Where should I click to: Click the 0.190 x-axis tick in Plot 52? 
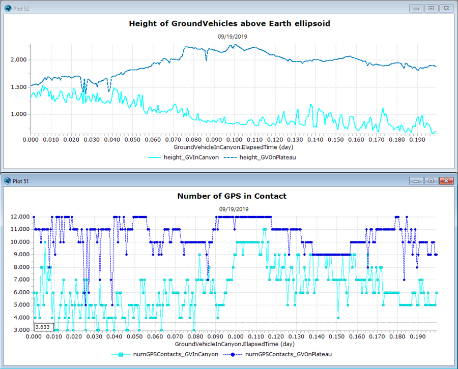pos(417,140)
